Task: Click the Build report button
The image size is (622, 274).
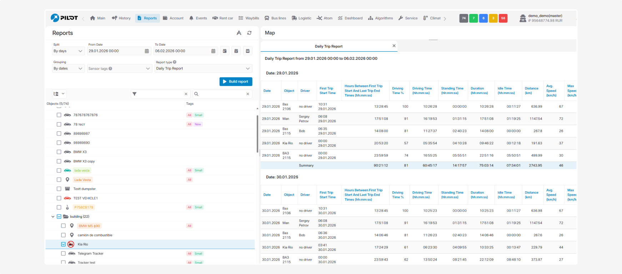Action: point(236,82)
